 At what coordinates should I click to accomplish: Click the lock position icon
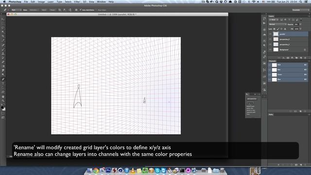(281, 29)
